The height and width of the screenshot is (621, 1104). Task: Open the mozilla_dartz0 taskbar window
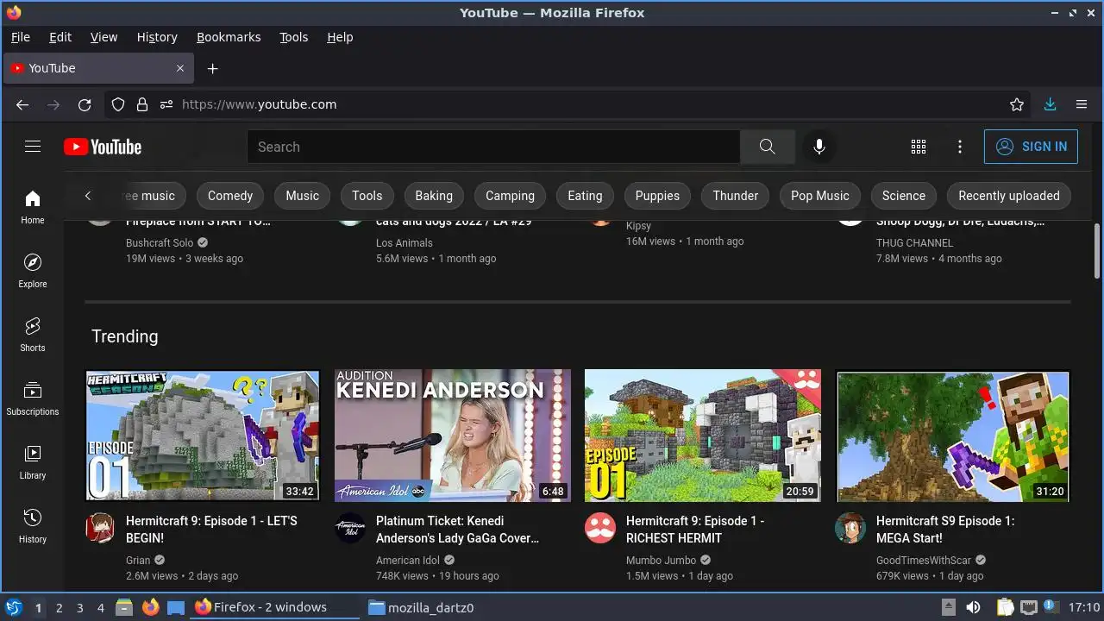point(421,607)
